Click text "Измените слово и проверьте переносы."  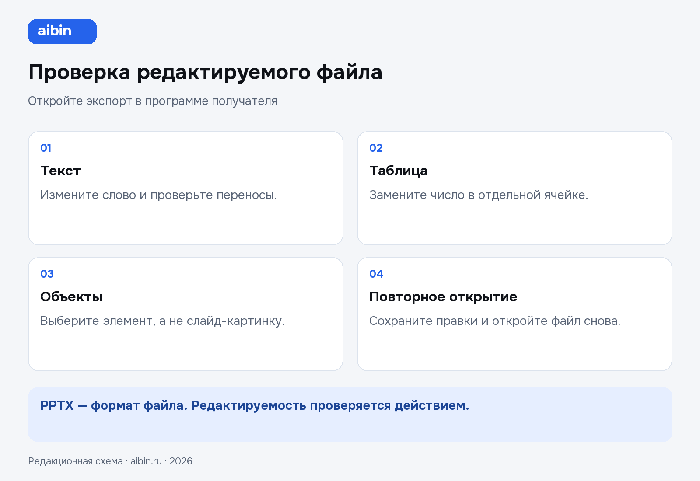[x=158, y=195]
